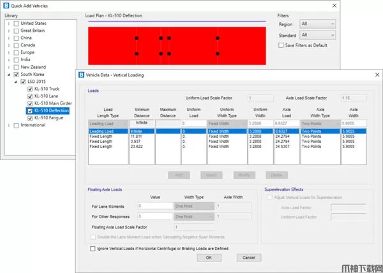Uncheck the KL-510 Truck checkbox
Image resolution: width=383 pixels, height=273 pixels.
(x=30, y=89)
